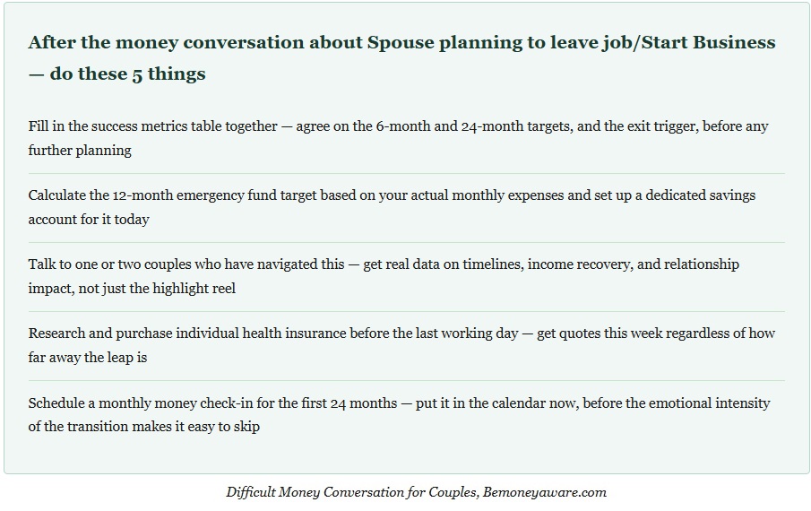This screenshot has width=811, height=511.
Task: Click the "do these 5 things" heading text
Action: (127, 74)
